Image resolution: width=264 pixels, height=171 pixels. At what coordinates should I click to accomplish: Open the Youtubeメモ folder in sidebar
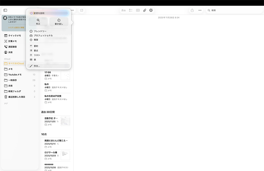pyautogui.click(x=15, y=75)
